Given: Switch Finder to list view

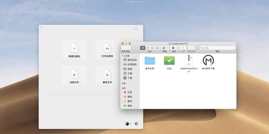Looking at the screenshot, I should (148, 48).
